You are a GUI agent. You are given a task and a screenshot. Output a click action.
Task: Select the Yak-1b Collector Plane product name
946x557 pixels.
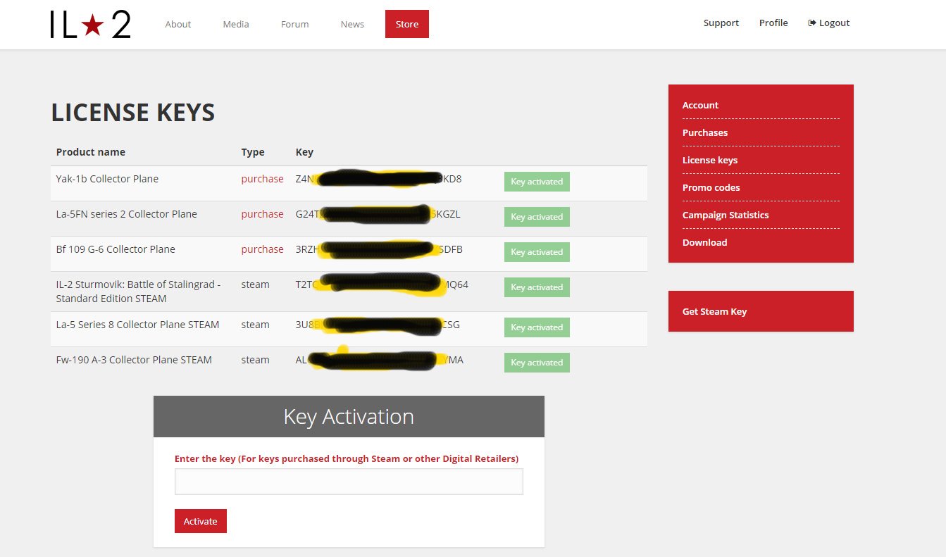click(x=107, y=179)
